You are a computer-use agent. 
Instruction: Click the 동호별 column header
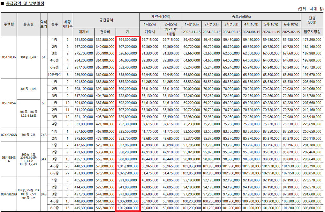tap(29, 24)
